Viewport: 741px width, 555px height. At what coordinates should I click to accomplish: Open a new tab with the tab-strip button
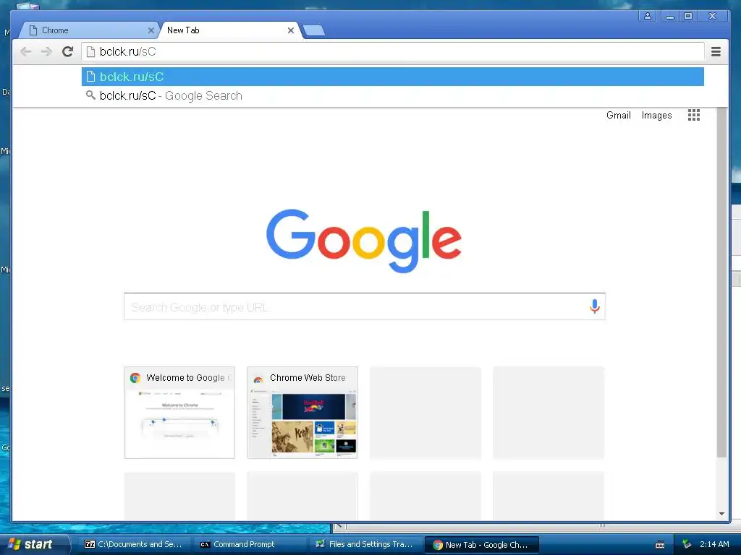point(314,31)
